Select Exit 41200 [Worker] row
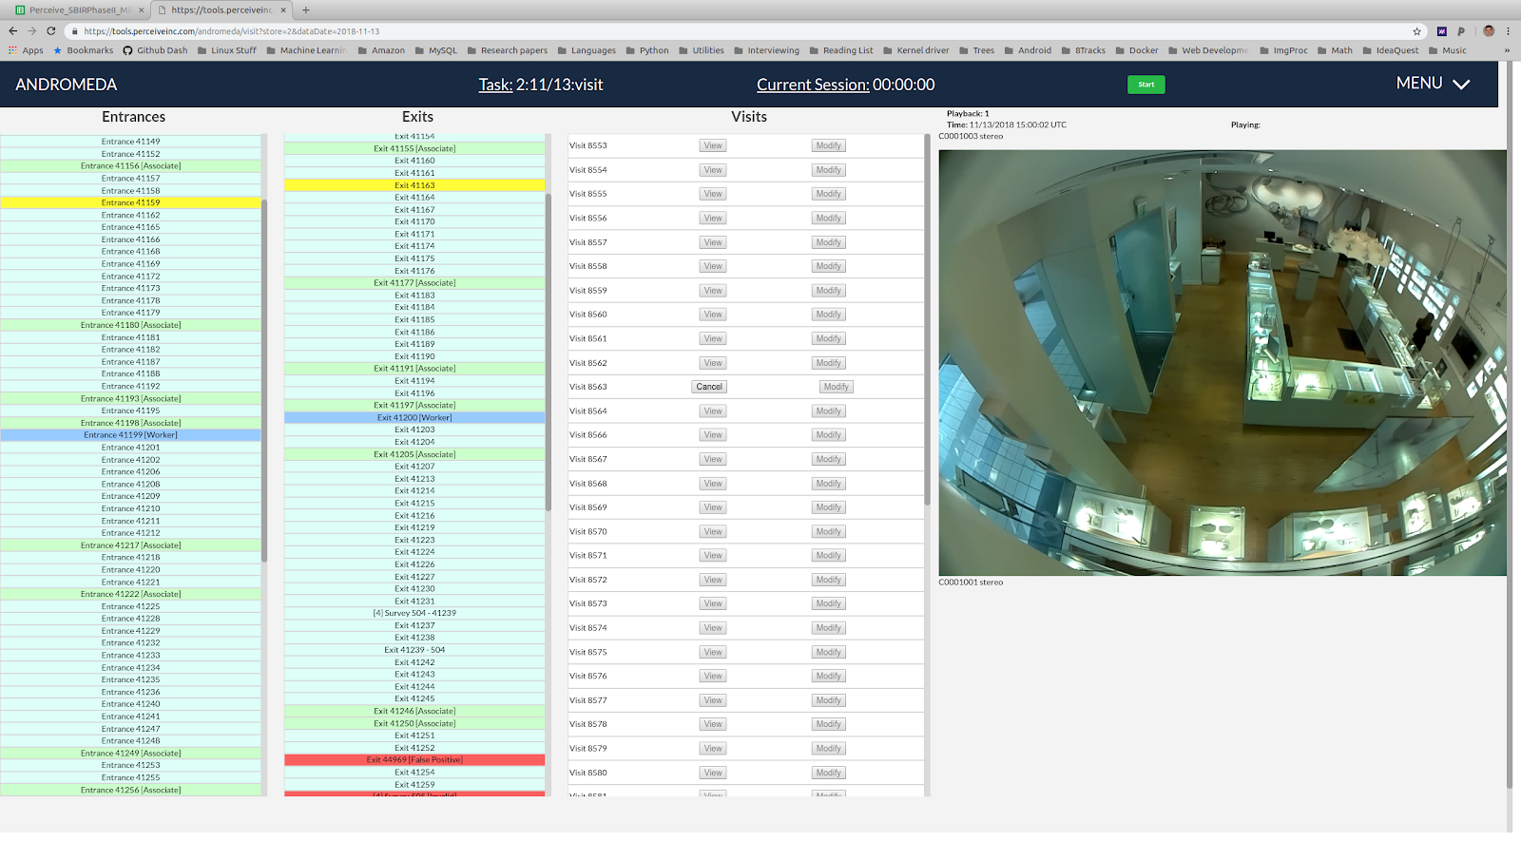The width and height of the screenshot is (1521, 841). (414, 417)
